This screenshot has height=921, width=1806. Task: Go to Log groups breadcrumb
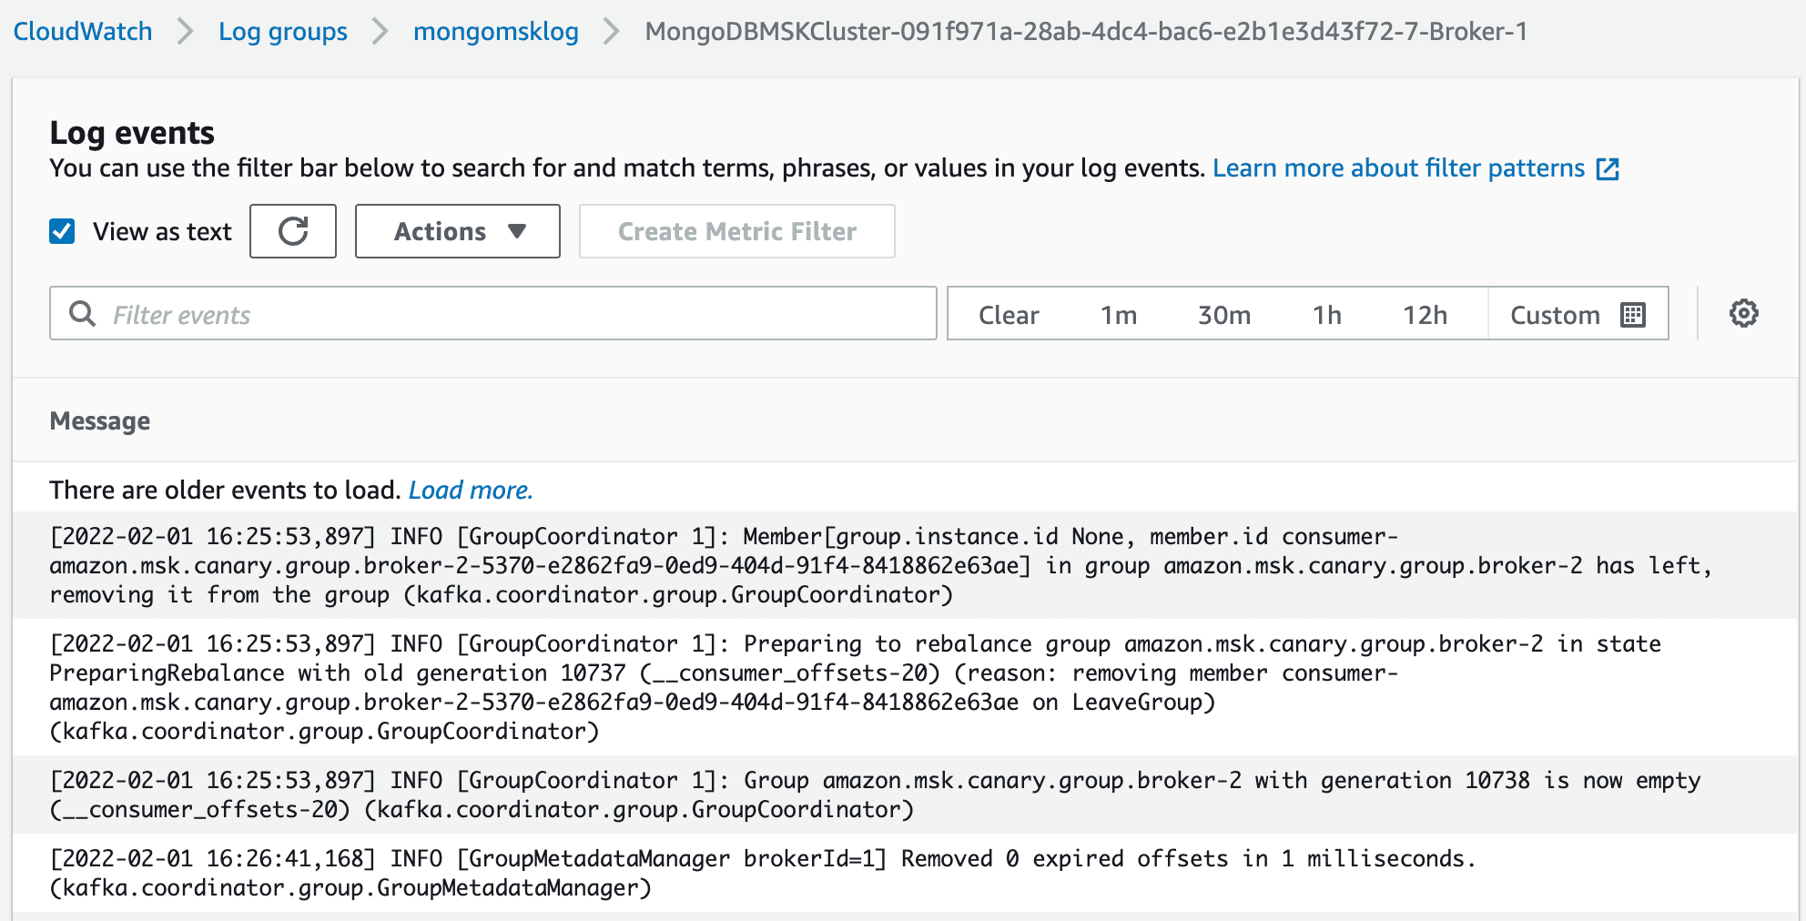(x=283, y=31)
